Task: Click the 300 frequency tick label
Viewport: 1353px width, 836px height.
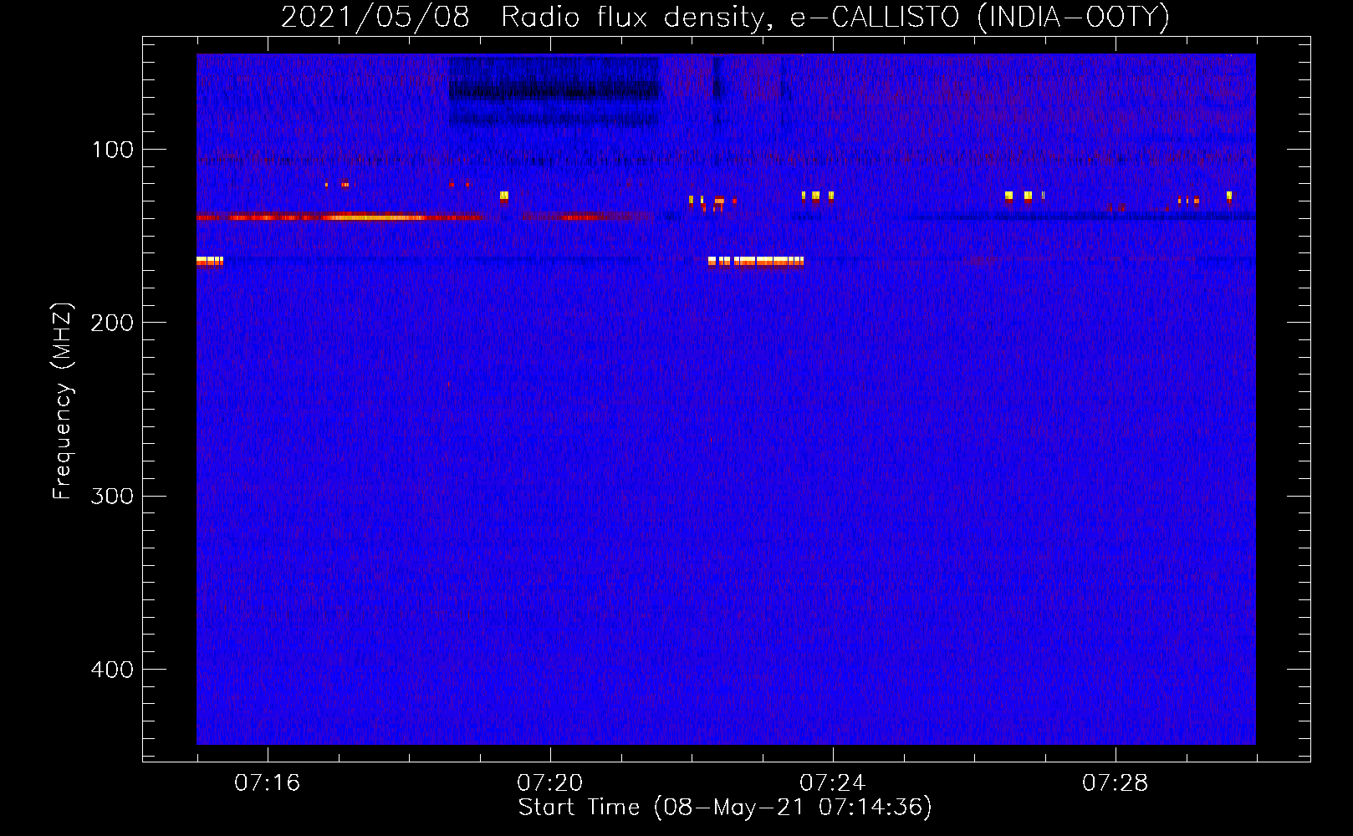Action: click(112, 496)
